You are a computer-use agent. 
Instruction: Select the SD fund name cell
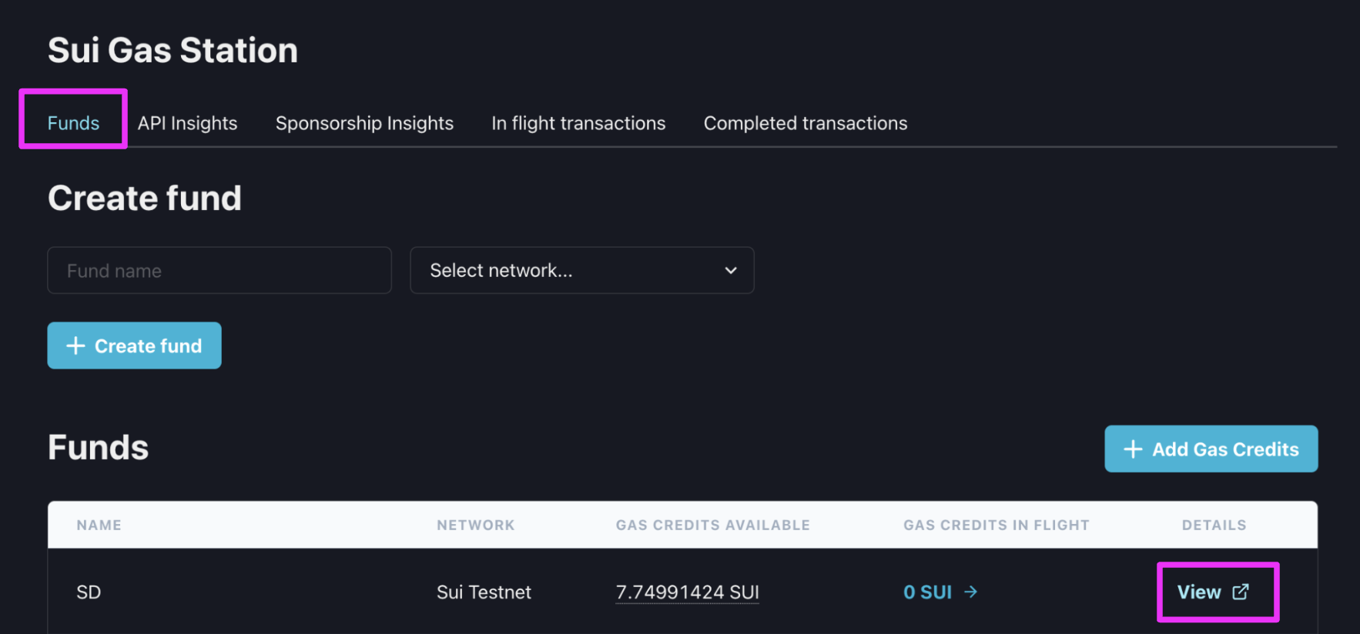pyautogui.click(x=89, y=592)
